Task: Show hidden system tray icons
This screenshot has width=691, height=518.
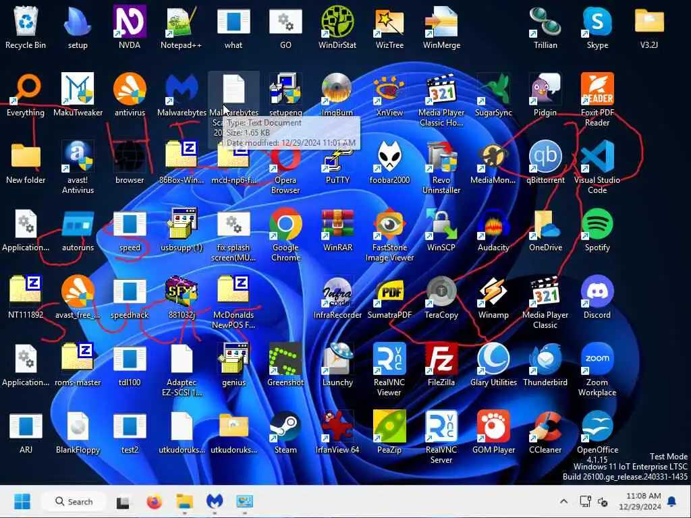Action: pos(563,501)
